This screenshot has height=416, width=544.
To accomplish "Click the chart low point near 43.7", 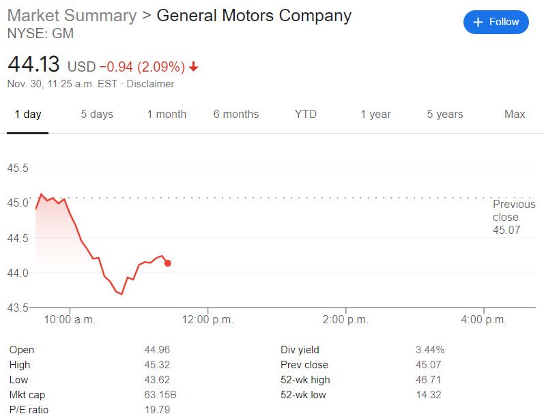I will click(x=121, y=294).
